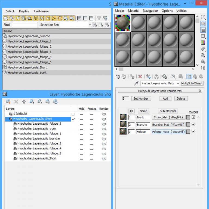Image resolution: width=209 pixels, height=209 pixels.
Task: Click Create New Layer icon
Action: coord(8,102)
